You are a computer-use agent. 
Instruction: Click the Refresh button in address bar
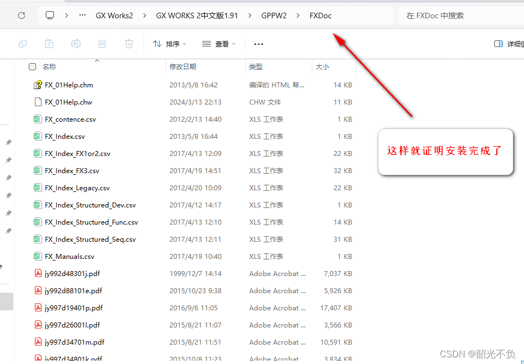tap(22, 15)
